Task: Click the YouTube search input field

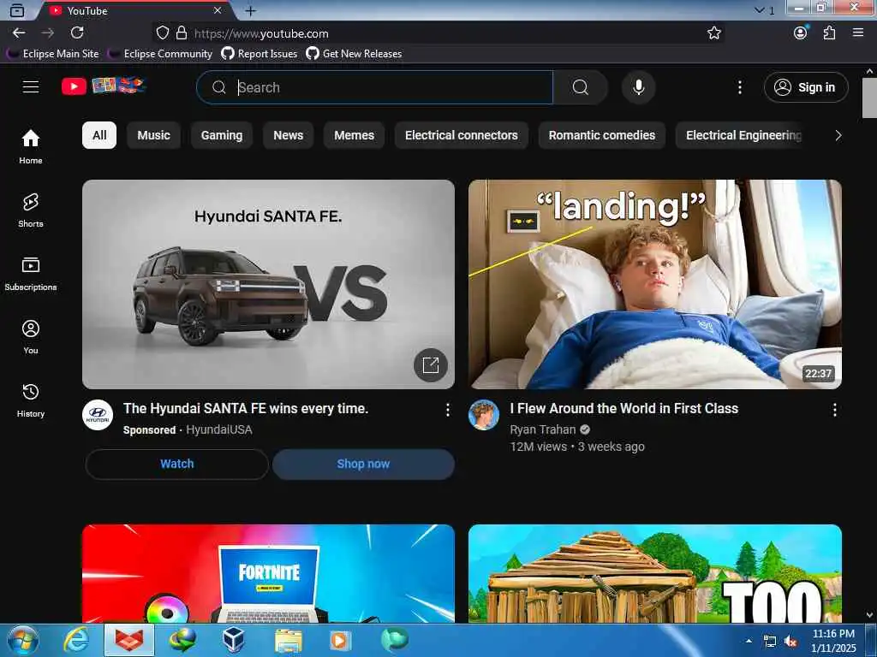Action: (x=375, y=87)
